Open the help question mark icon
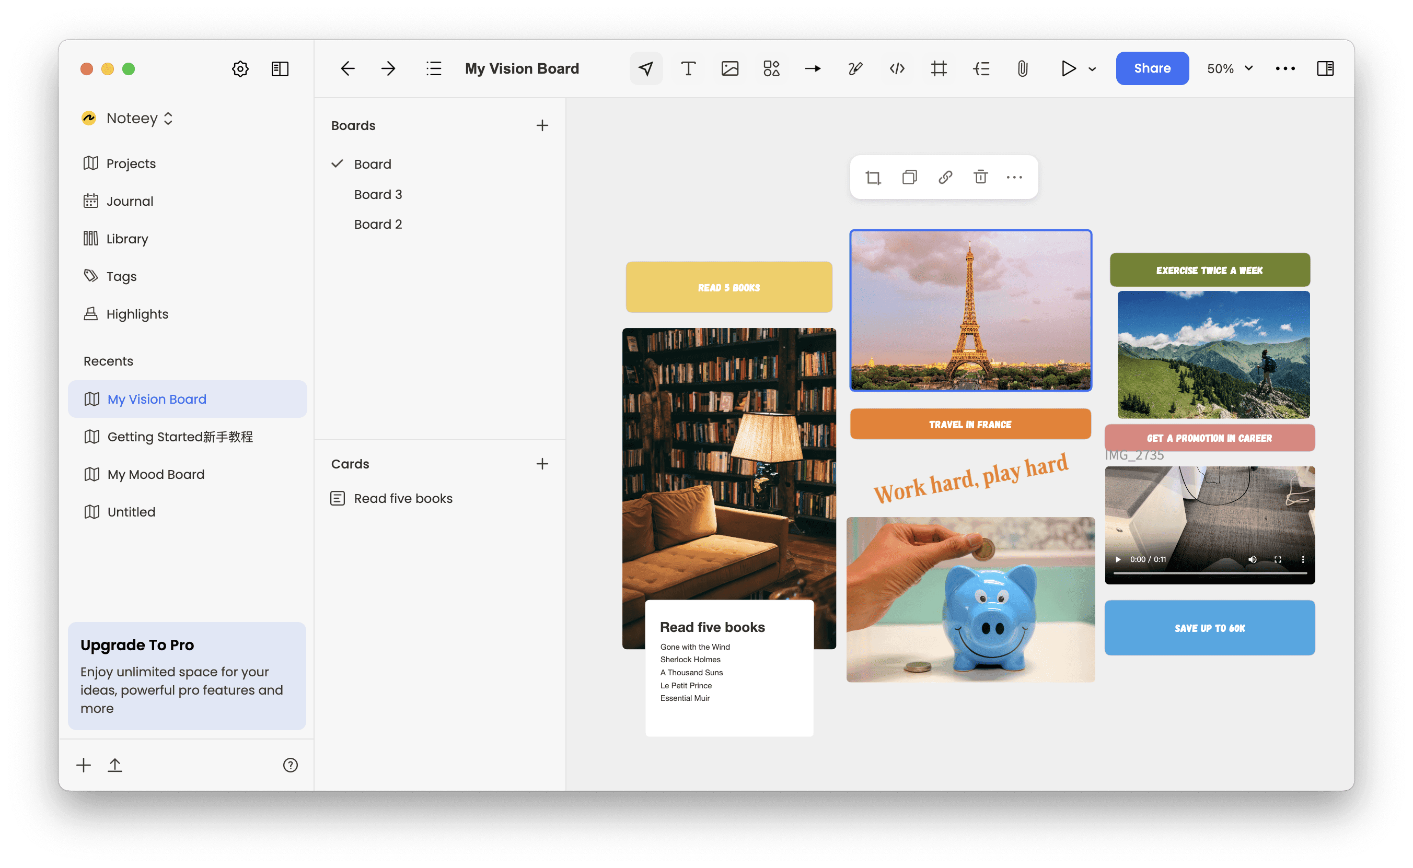Image resolution: width=1413 pixels, height=868 pixels. point(290,765)
